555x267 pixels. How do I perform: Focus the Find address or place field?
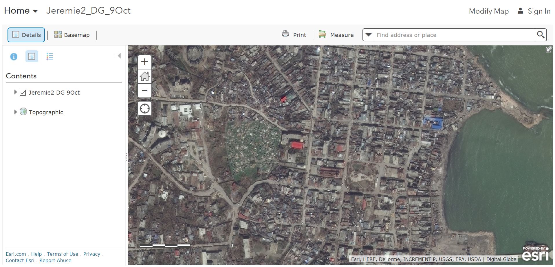(454, 35)
